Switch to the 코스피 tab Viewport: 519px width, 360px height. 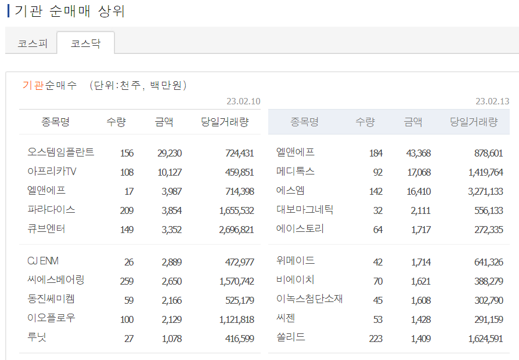(x=33, y=43)
